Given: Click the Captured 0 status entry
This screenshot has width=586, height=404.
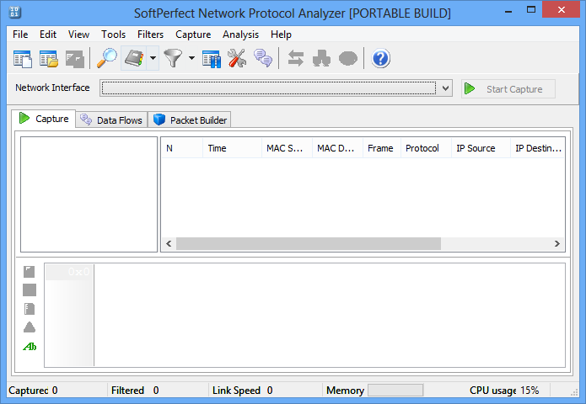Looking at the screenshot, I should pos(33,391).
